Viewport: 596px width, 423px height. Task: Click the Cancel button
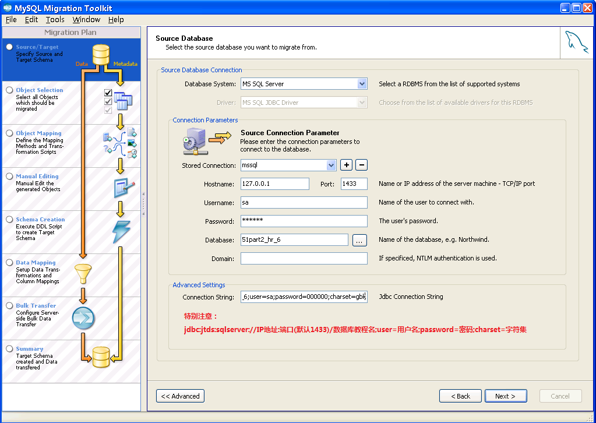pos(560,396)
